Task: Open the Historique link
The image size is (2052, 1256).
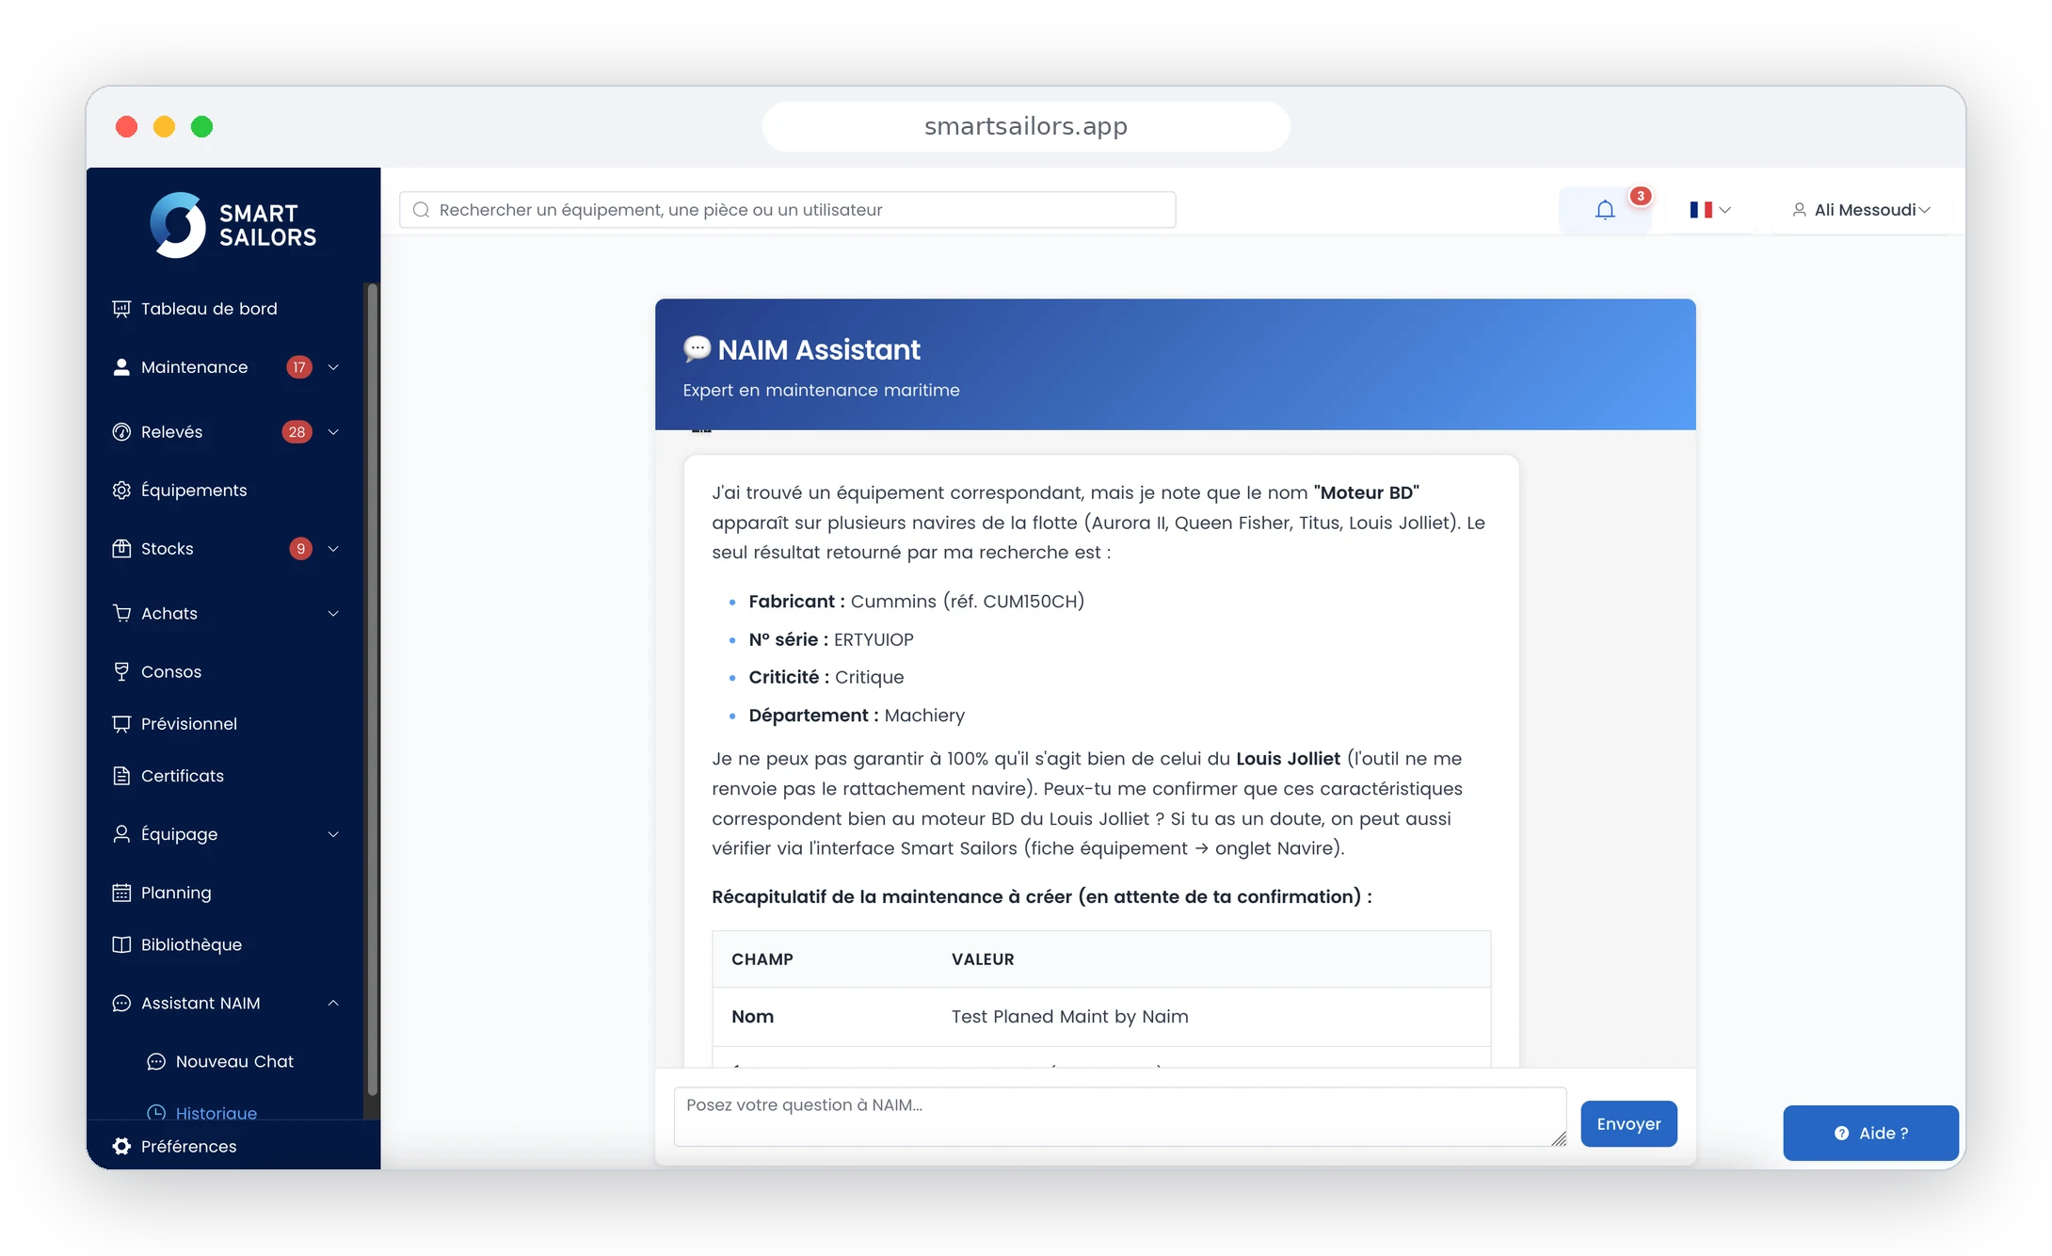Action: click(x=216, y=1112)
